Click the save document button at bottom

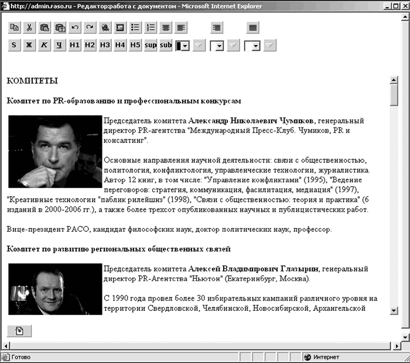19,331
